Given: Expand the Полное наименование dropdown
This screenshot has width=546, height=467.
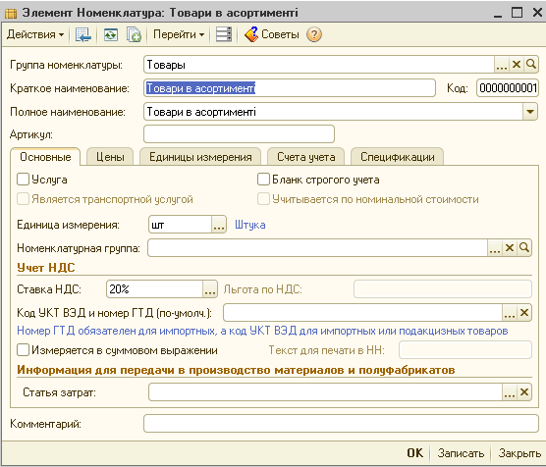Looking at the screenshot, I should [x=530, y=112].
